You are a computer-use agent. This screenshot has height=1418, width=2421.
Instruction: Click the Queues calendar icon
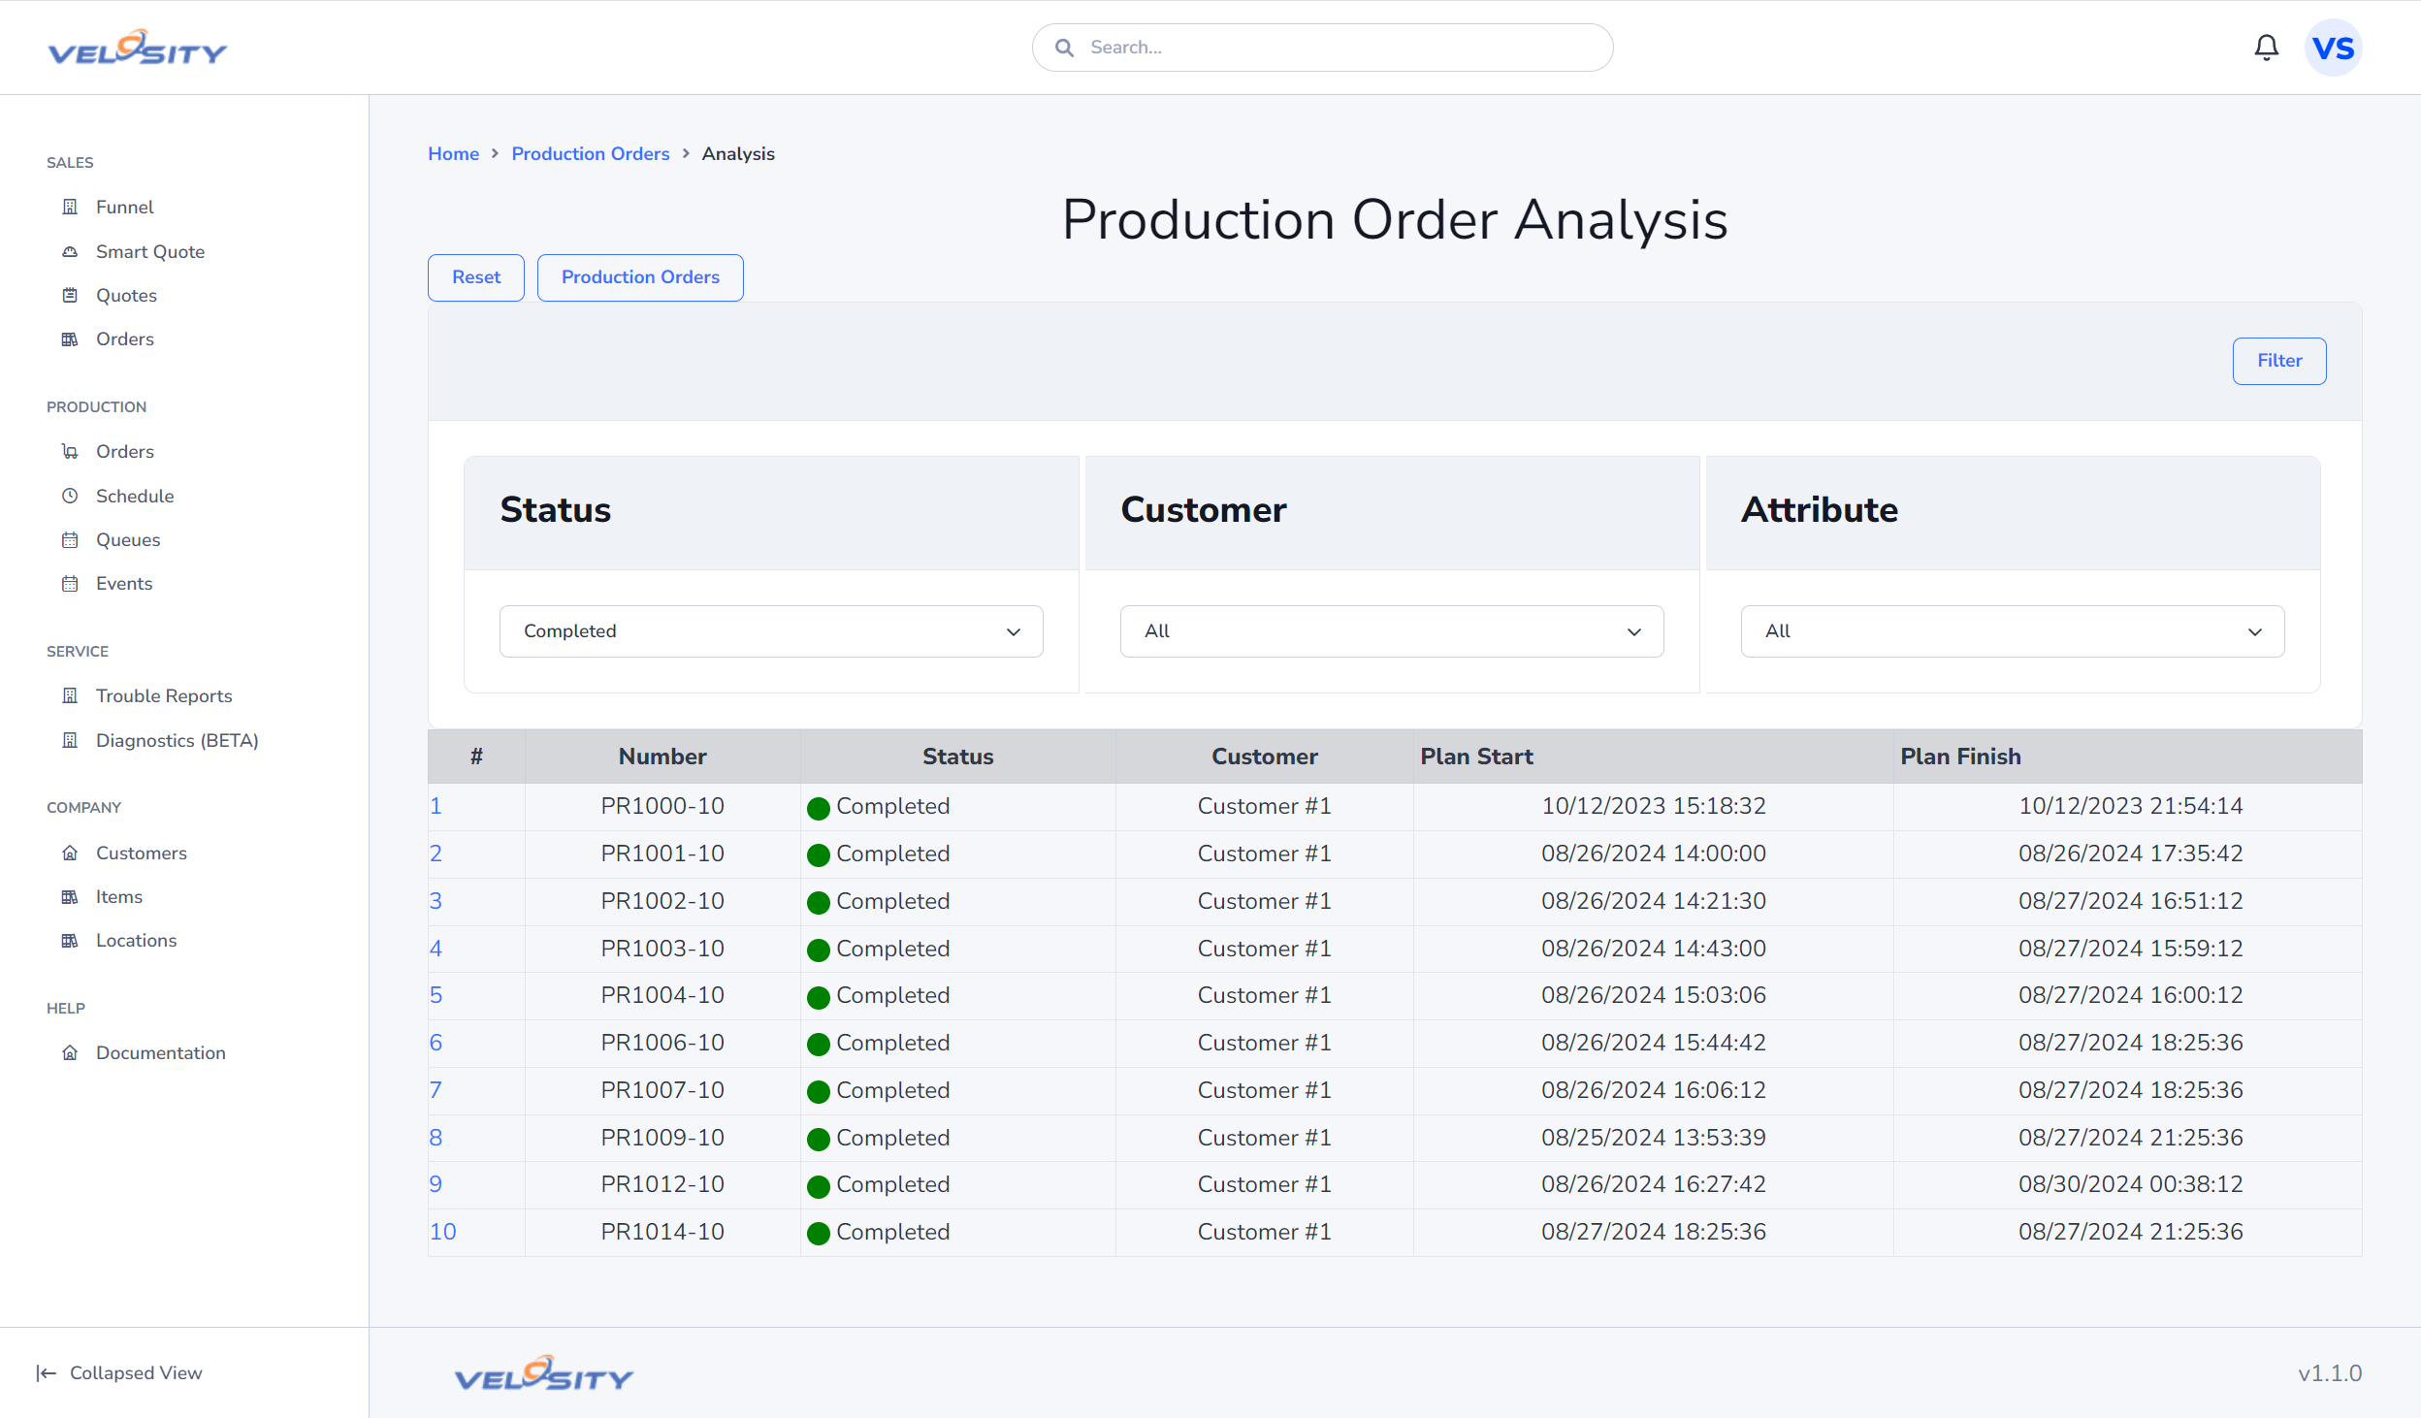point(70,539)
